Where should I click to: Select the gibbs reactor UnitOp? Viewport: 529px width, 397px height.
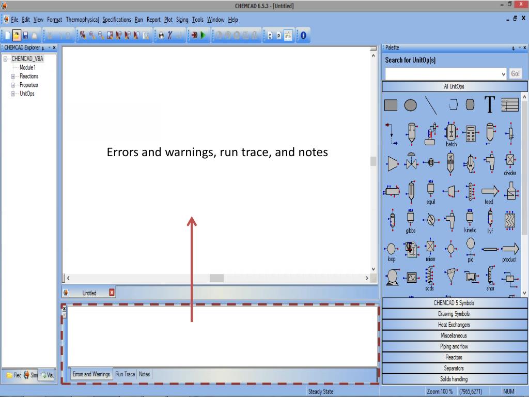pos(411,221)
